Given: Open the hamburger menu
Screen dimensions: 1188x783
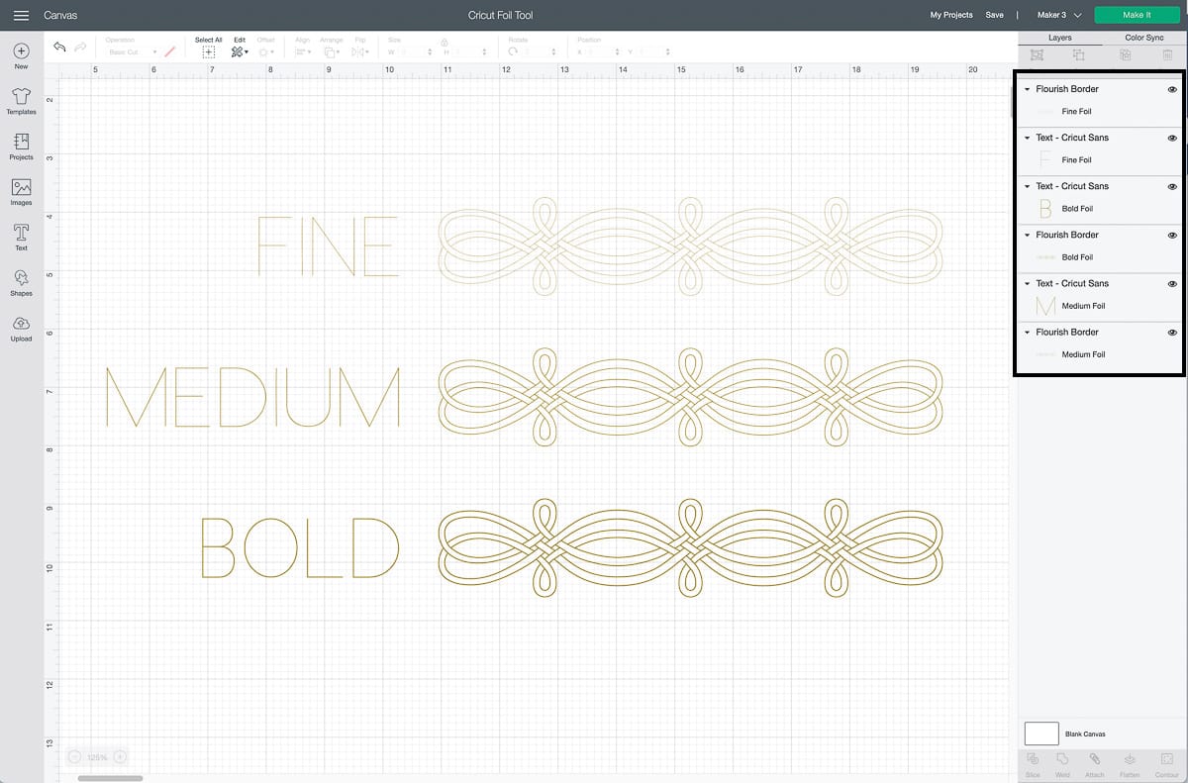Looking at the screenshot, I should 21,15.
